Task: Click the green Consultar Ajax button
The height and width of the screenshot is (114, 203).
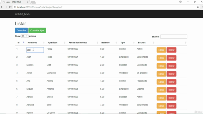Action: click(37, 30)
